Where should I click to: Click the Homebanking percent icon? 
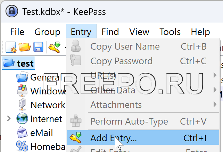pyautogui.click(x=22, y=146)
